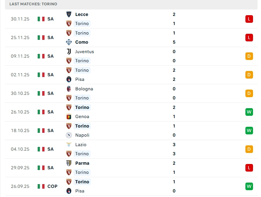261x197 pixels.
Task: Click the orange D badge for Juventus match
Action: pos(249,56)
